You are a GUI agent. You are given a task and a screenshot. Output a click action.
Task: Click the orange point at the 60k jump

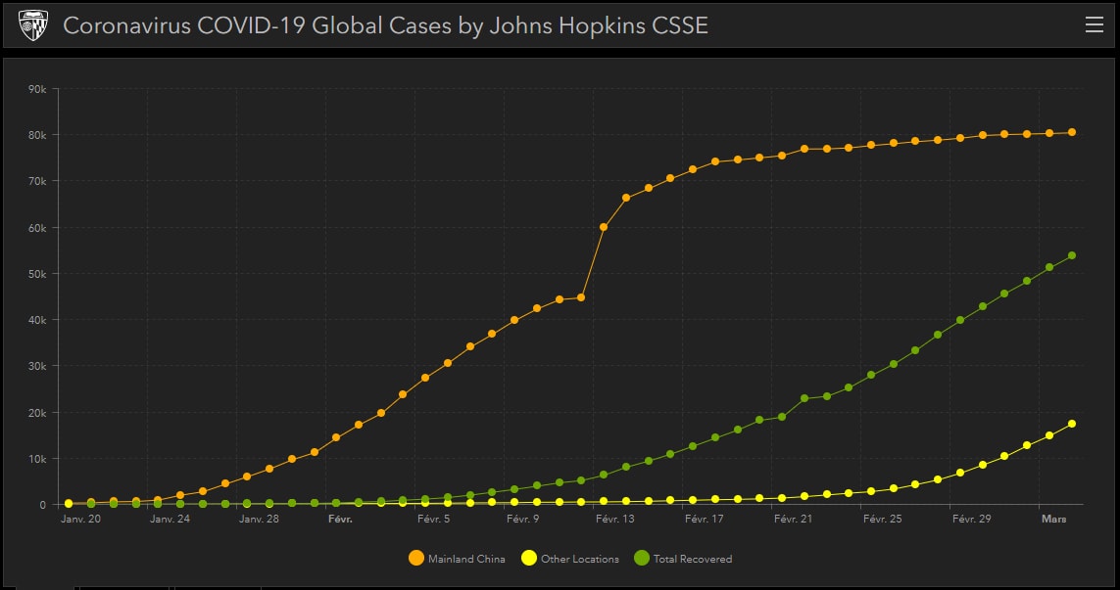(604, 227)
